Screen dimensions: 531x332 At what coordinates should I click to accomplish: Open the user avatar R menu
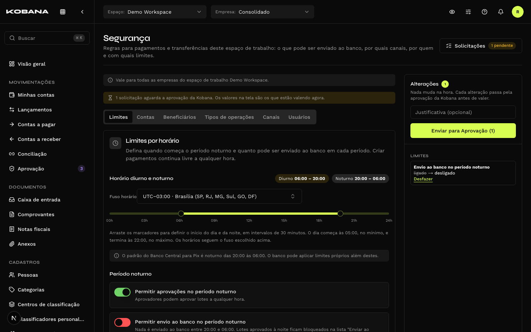point(518,12)
